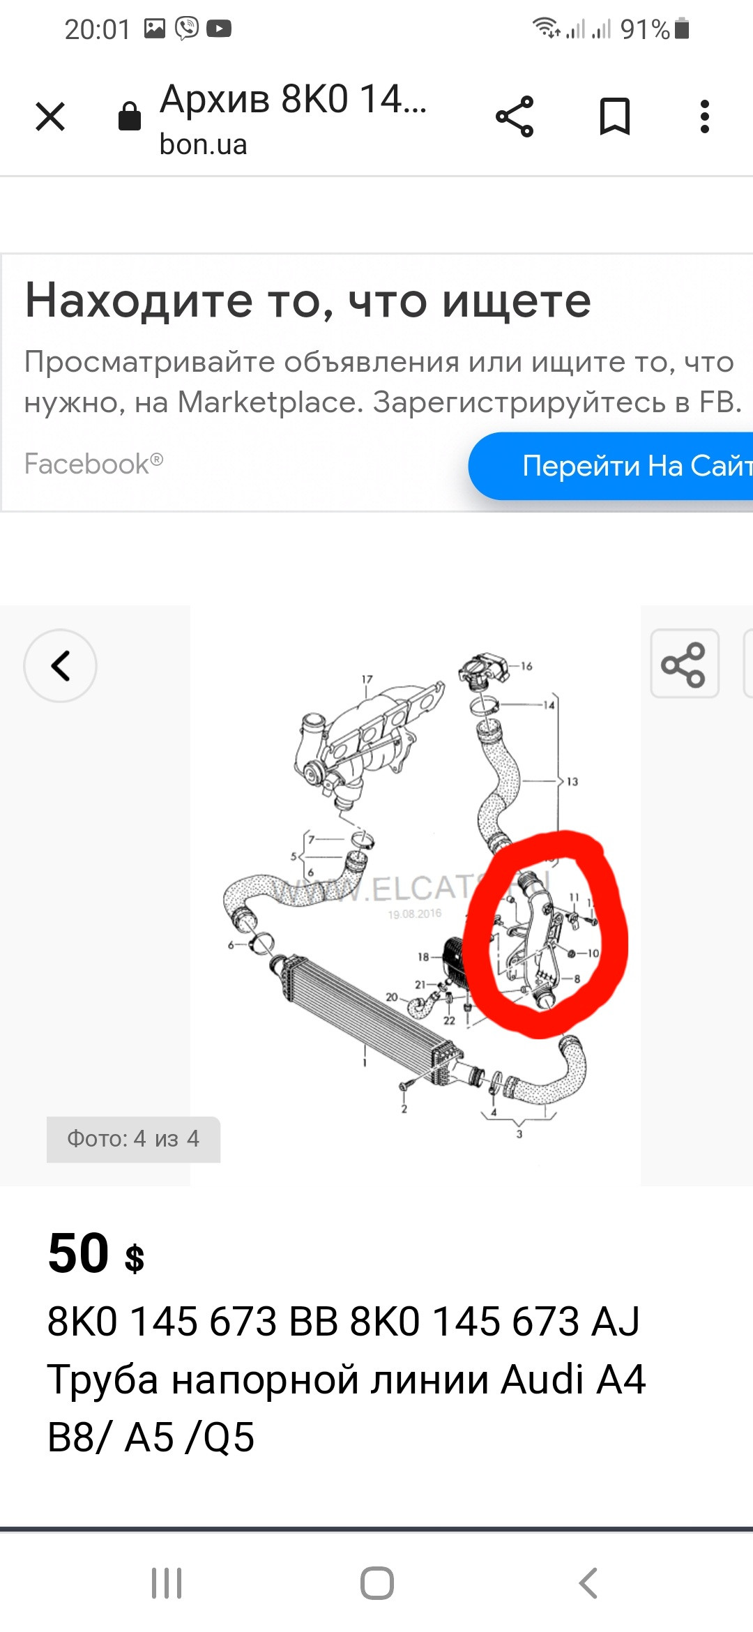Open Находите то, что ищете ad headline
The width and height of the screenshot is (753, 1632).
click(308, 301)
